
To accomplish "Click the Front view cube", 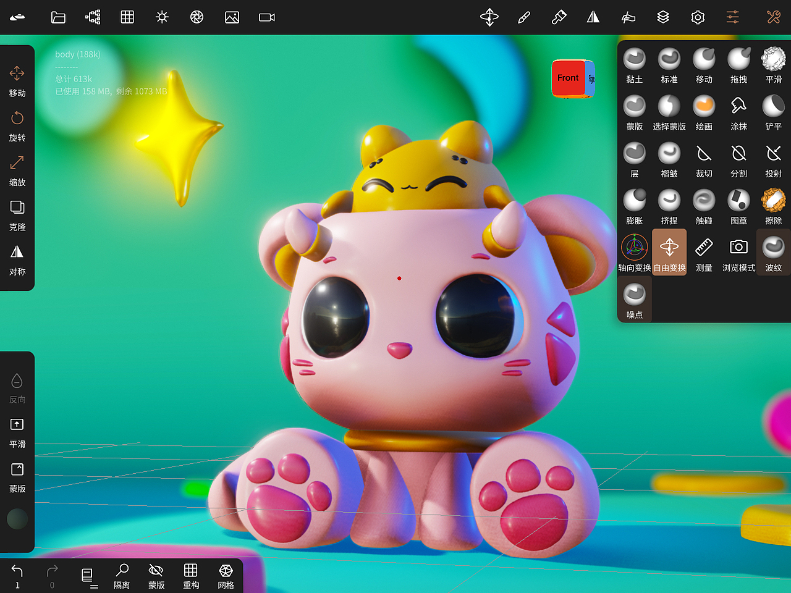I will point(568,78).
